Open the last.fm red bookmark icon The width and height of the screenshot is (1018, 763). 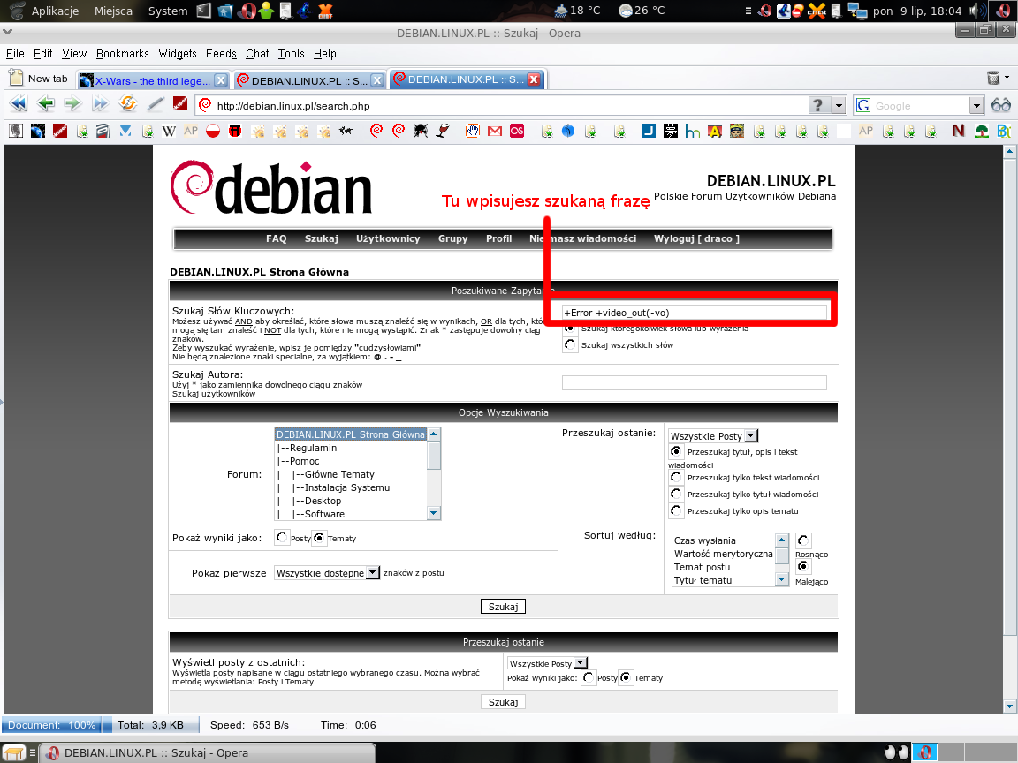coord(517,131)
